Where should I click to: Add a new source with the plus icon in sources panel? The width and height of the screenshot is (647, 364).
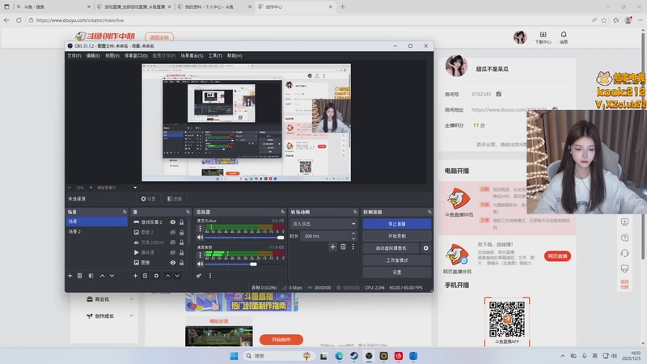click(x=135, y=276)
